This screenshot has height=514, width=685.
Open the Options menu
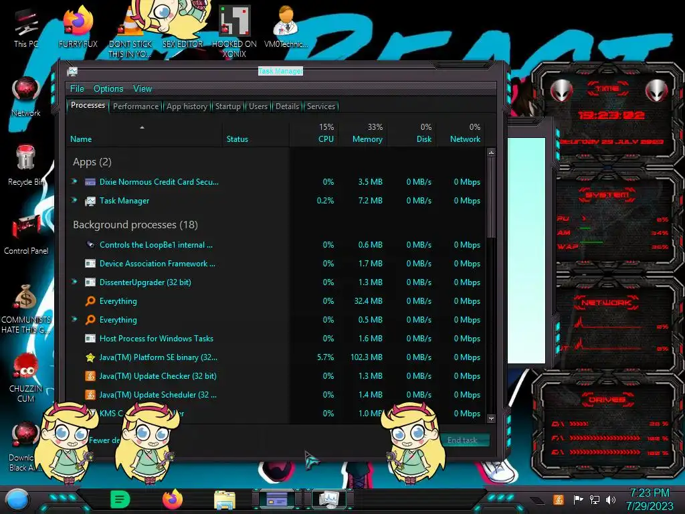(x=108, y=89)
